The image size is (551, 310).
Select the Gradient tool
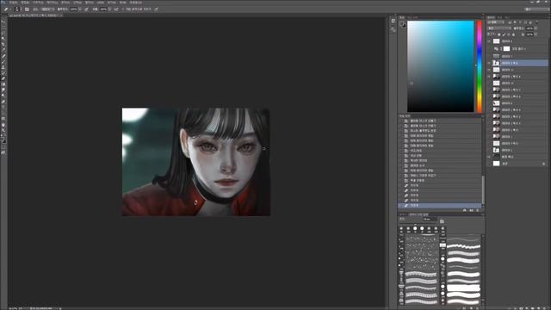pos(3,84)
